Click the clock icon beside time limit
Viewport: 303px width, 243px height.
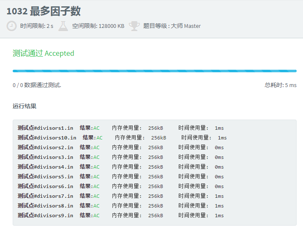point(11,26)
